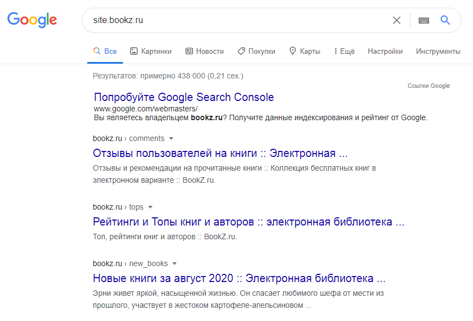Click the bookz.ru › comments breadcrumb
Viewport: 473px width, 321px height.
pyautogui.click(x=128, y=138)
